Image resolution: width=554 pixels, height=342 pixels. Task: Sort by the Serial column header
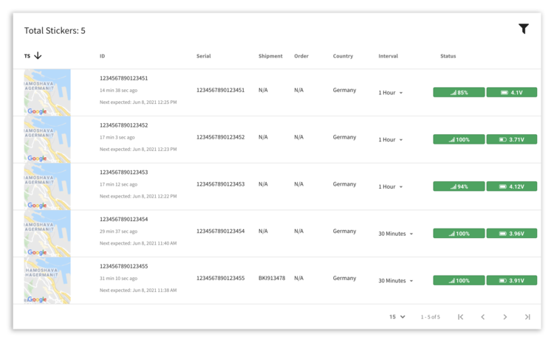(x=204, y=56)
